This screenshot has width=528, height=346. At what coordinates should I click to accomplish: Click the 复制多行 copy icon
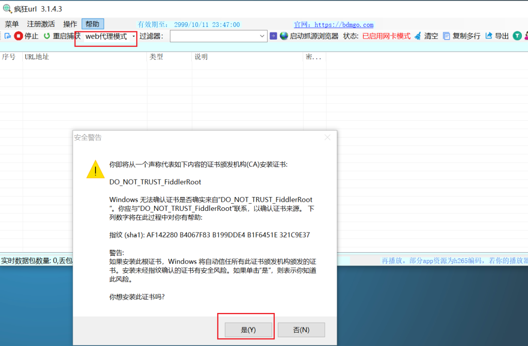[447, 36]
